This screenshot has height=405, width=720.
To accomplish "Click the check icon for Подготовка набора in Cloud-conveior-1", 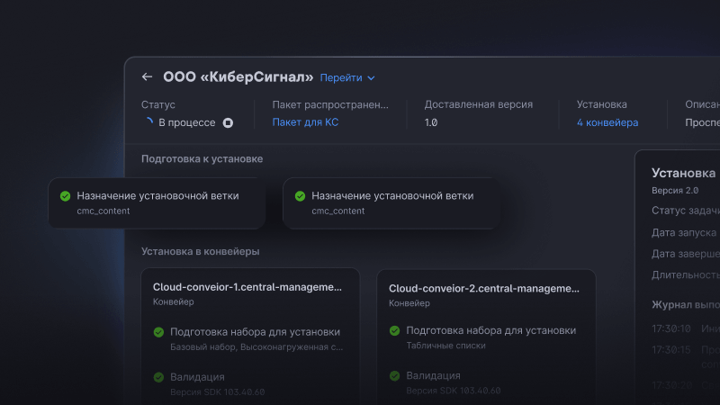I will click(x=158, y=332).
